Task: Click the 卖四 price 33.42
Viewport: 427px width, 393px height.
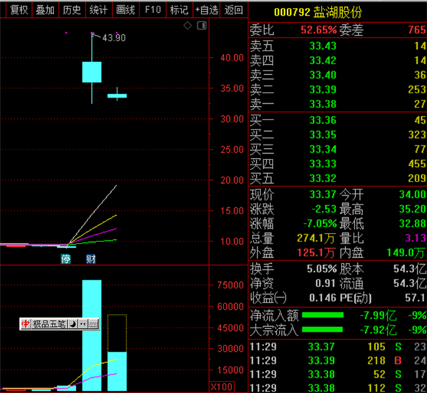Action: [322, 61]
